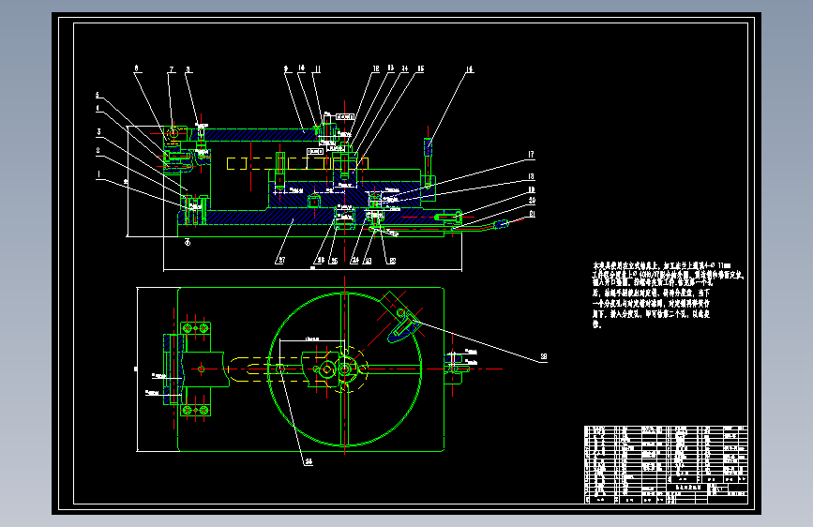Select part balloon number 4
The height and width of the screenshot is (527, 813).
point(98,109)
